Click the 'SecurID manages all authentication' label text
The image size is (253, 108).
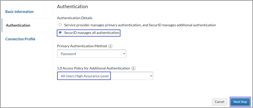pyautogui.click(x=92, y=33)
